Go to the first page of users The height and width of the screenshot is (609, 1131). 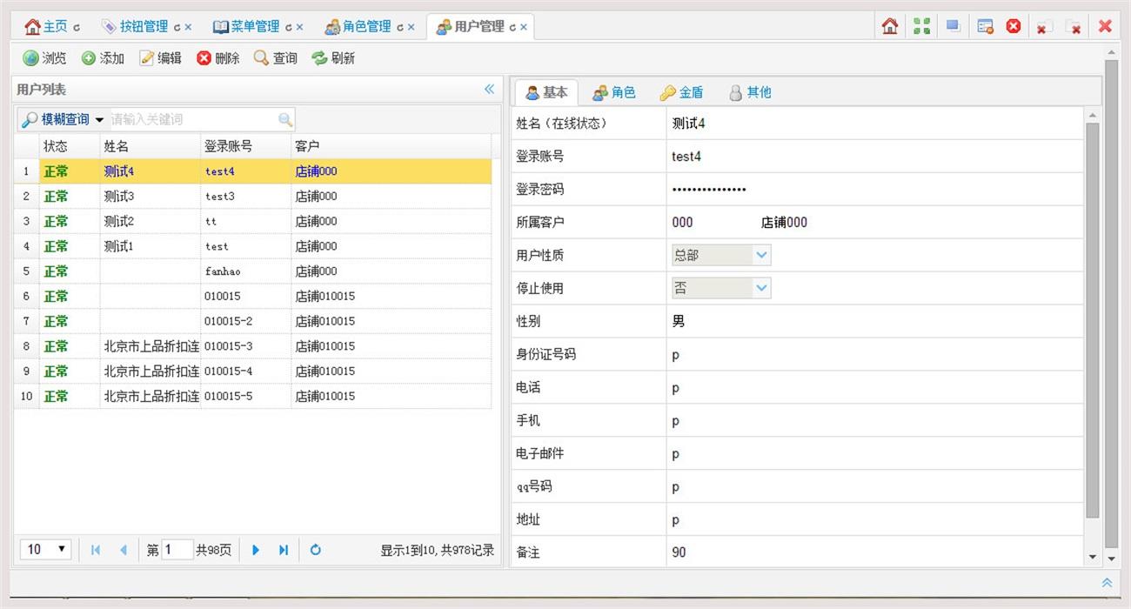[x=95, y=550]
